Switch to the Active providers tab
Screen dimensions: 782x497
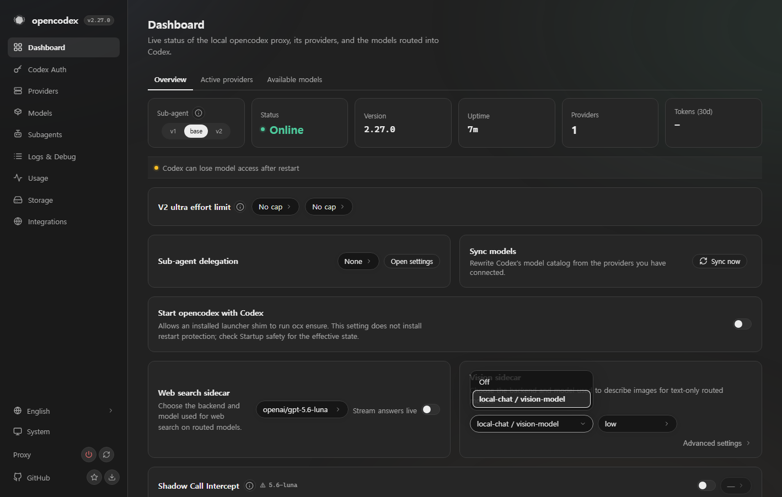(227, 80)
